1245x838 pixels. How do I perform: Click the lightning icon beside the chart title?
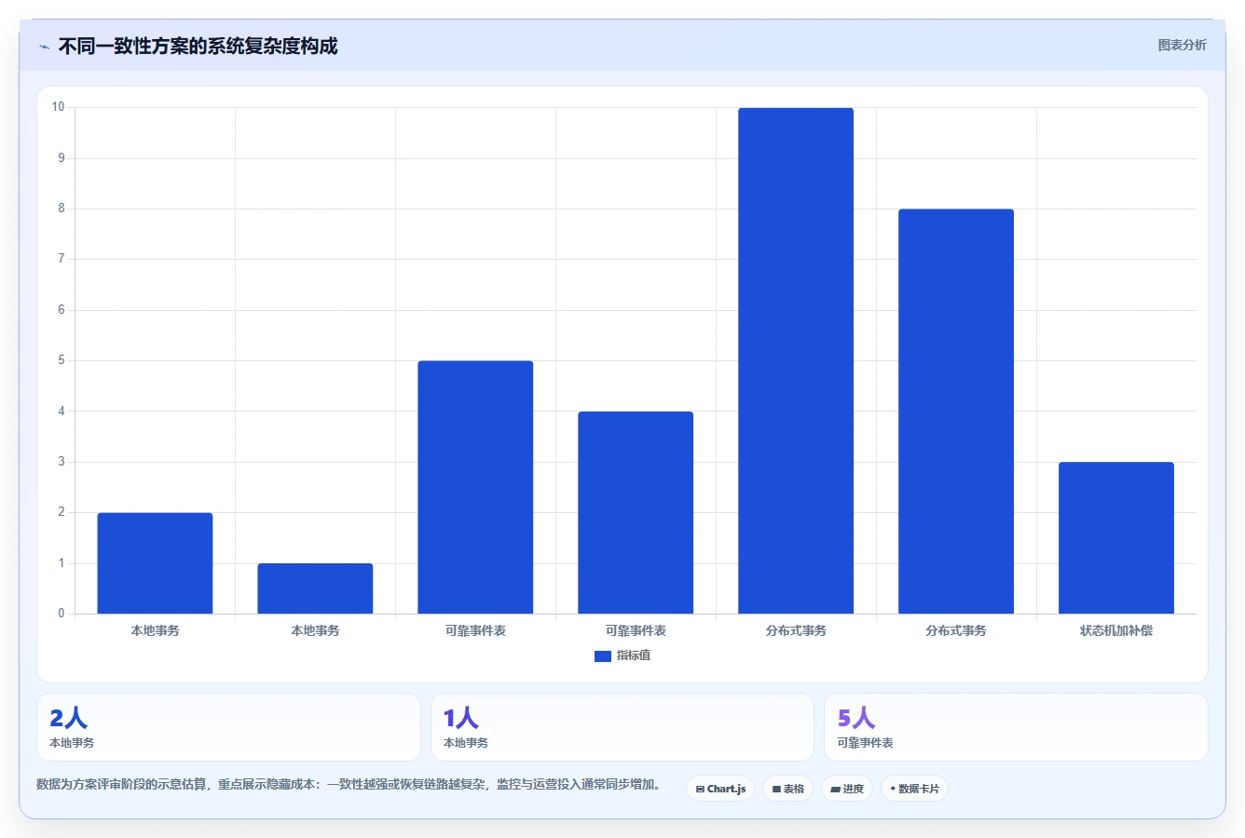(44, 47)
